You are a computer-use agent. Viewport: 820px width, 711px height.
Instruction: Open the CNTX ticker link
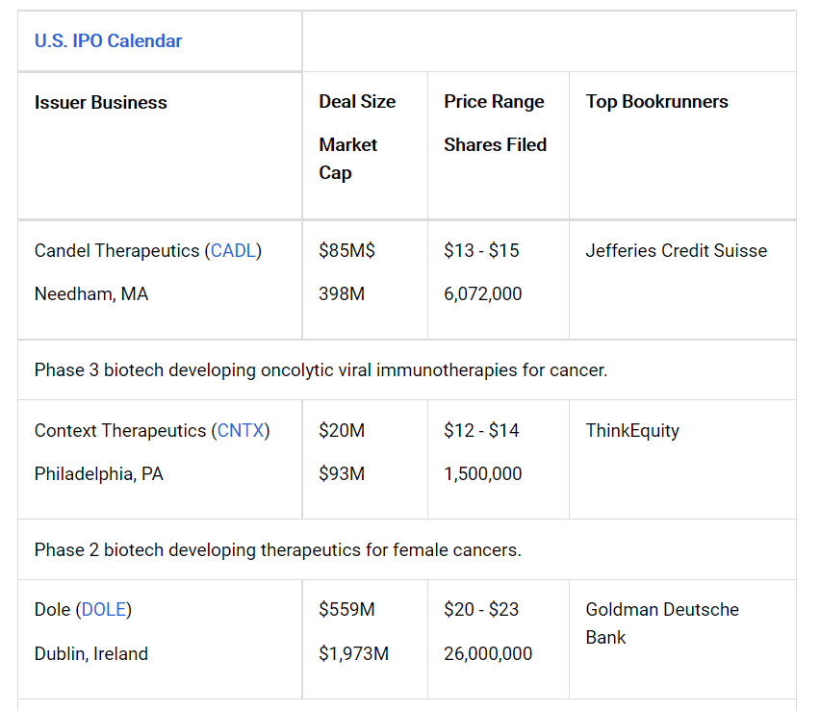pos(241,430)
